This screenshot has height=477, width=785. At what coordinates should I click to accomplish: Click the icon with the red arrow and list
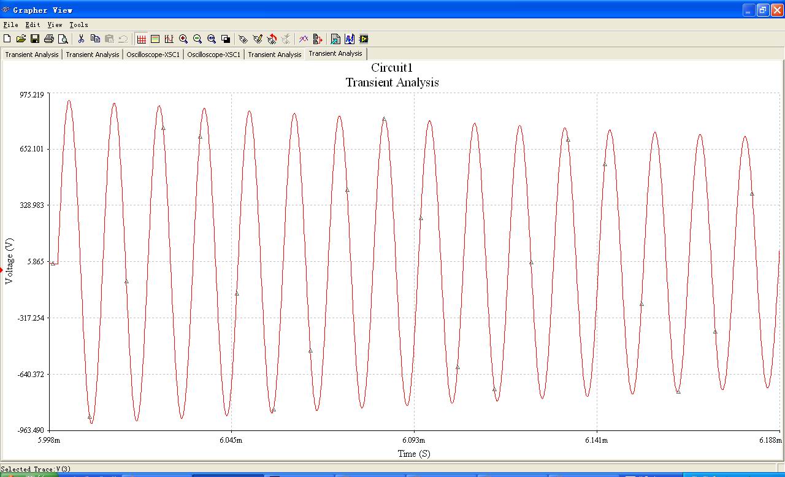pos(318,39)
